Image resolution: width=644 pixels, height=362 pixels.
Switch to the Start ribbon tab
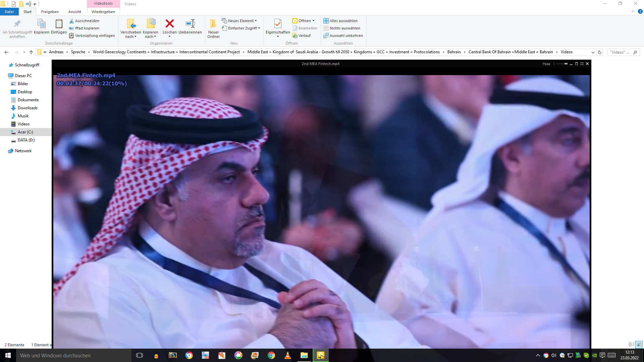(28, 12)
